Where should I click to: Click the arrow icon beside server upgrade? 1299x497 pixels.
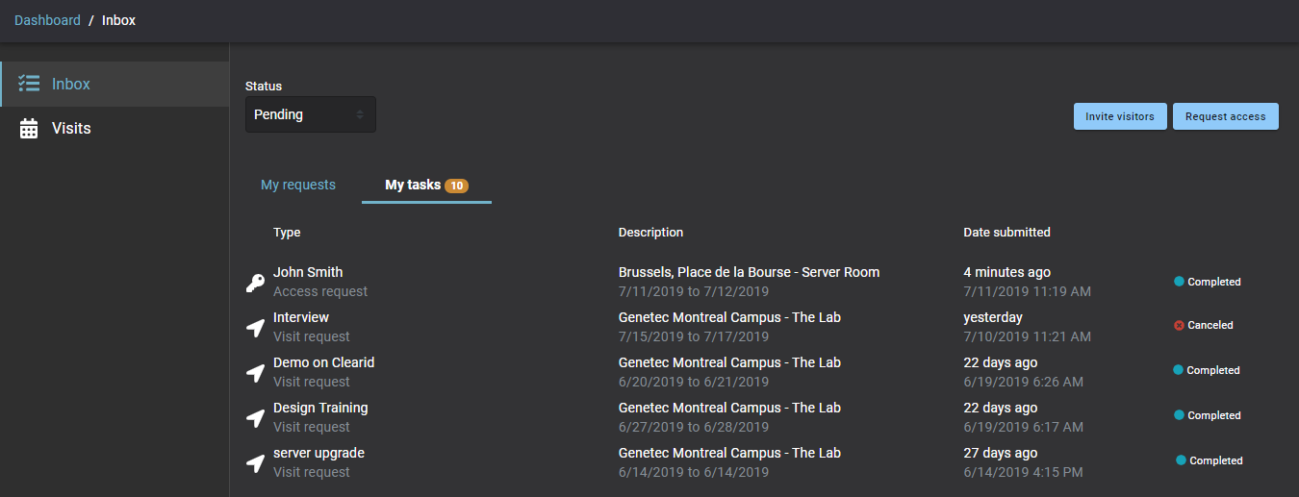pyautogui.click(x=255, y=463)
